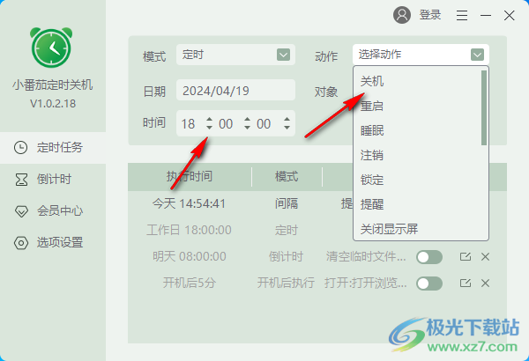Switch to the 倒计时 tab
This screenshot has width=529, height=361.
[x=53, y=180]
